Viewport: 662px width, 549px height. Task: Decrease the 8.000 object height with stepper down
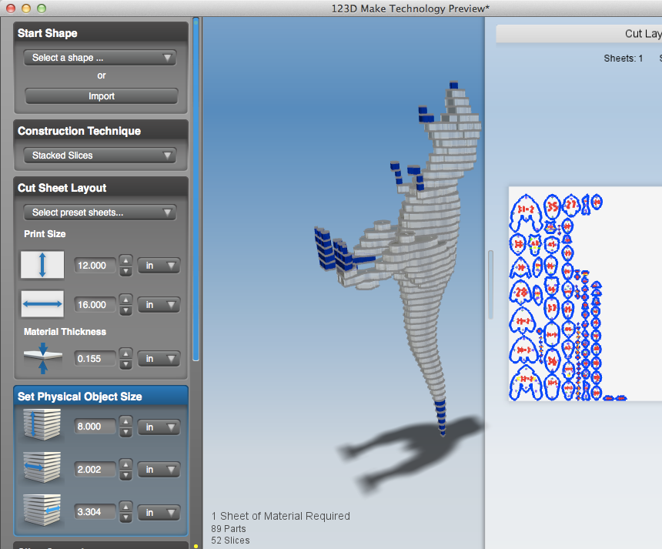(x=125, y=432)
